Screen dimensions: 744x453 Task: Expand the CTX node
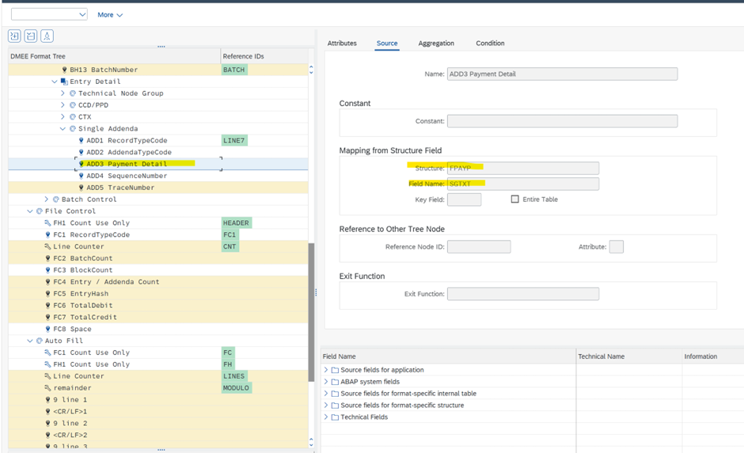click(x=63, y=116)
